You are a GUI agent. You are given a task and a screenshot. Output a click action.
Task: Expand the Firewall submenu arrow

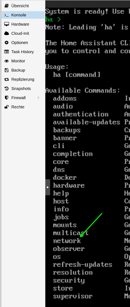(39, 98)
